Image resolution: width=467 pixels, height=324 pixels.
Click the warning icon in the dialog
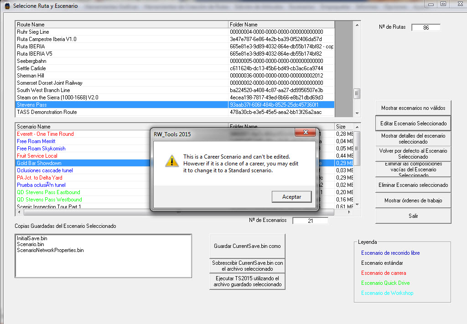pyautogui.click(x=171, y=160)
